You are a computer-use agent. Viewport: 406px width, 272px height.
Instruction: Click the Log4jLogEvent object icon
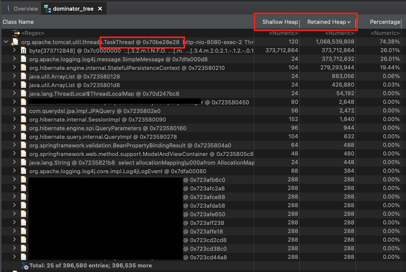tap(24, 171)
